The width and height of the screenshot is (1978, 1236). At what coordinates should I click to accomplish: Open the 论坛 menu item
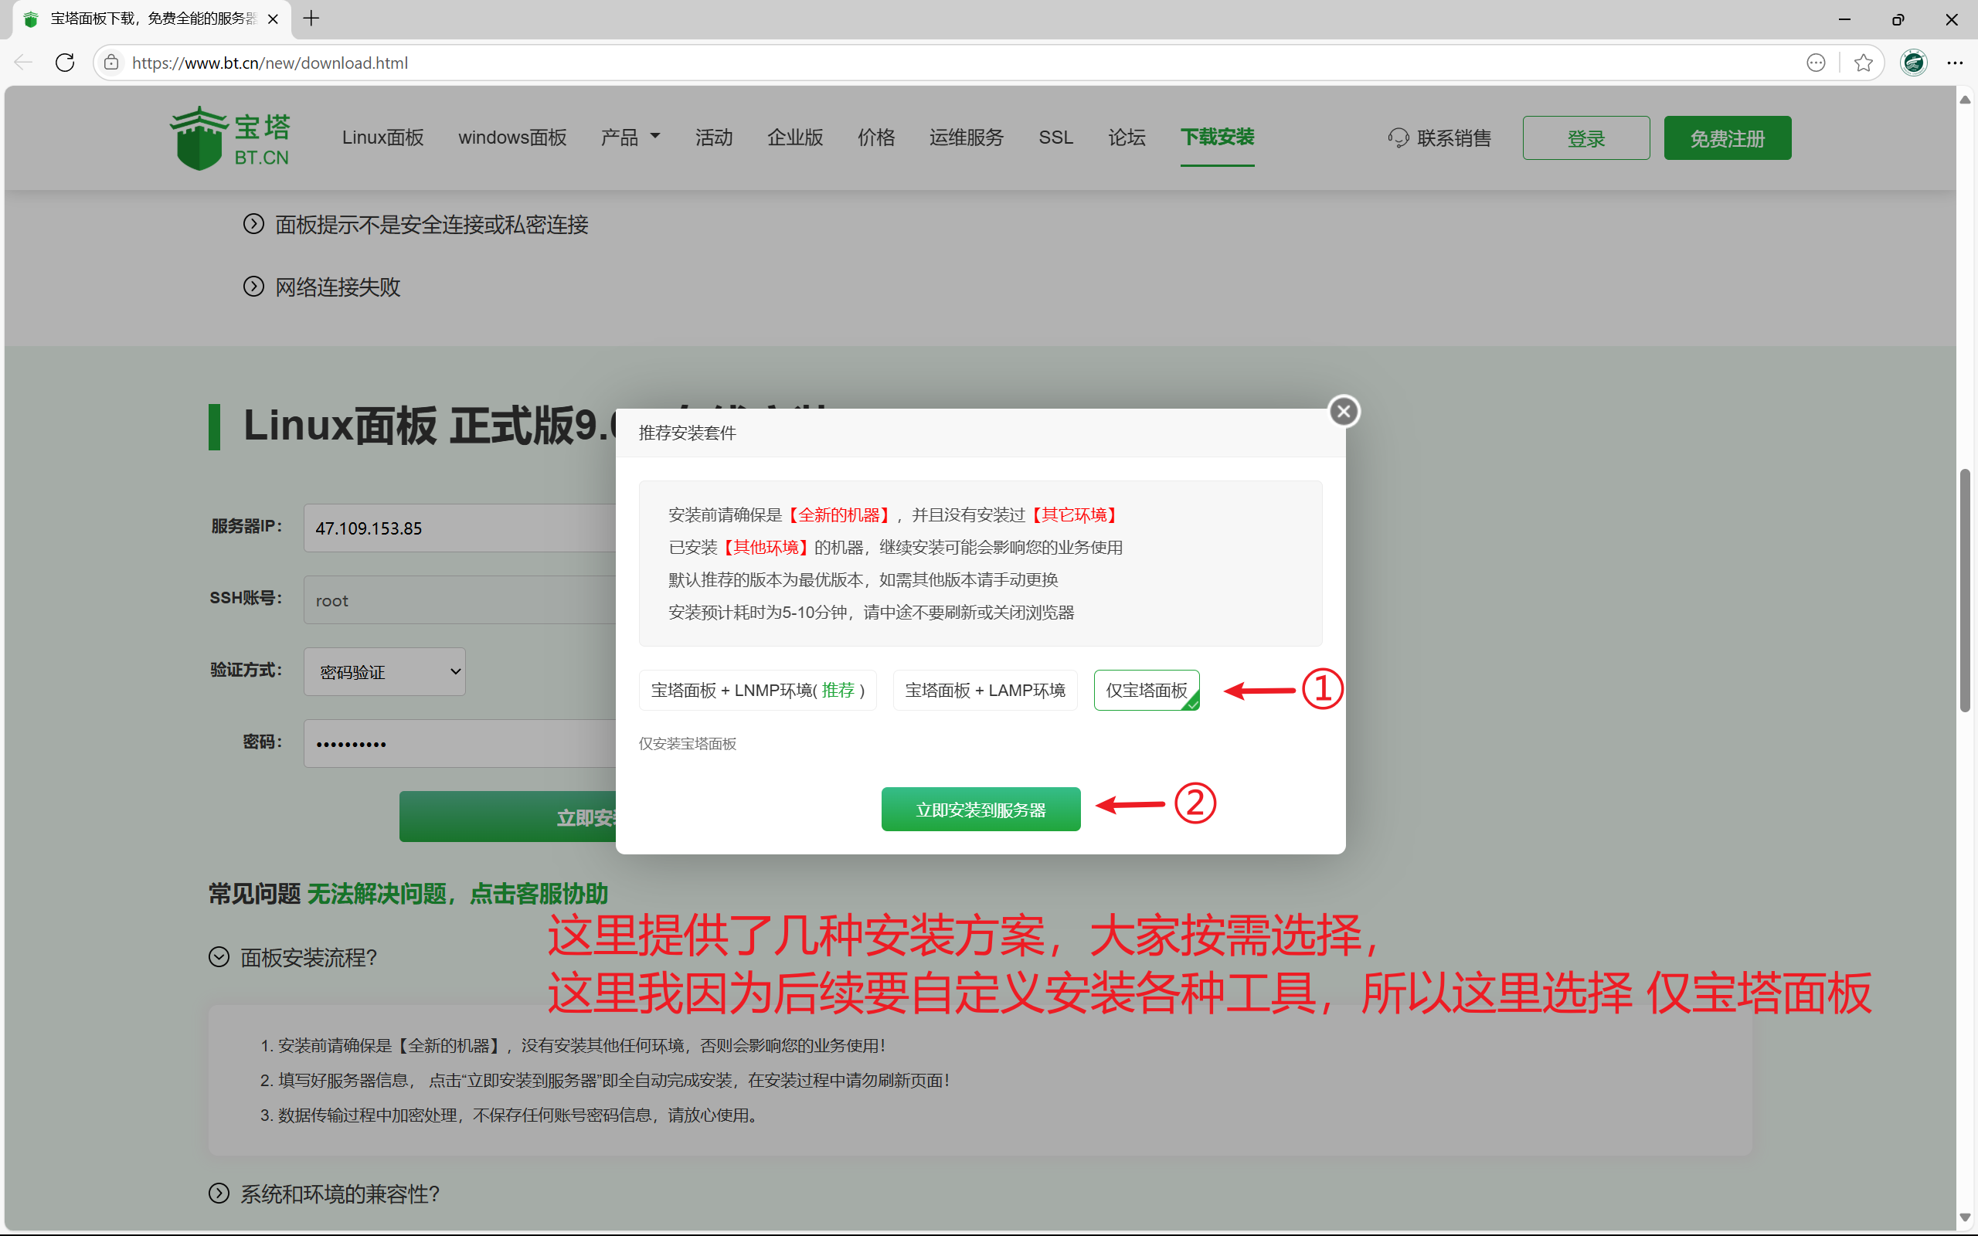pyautogui.click(x=1127, y=138)
